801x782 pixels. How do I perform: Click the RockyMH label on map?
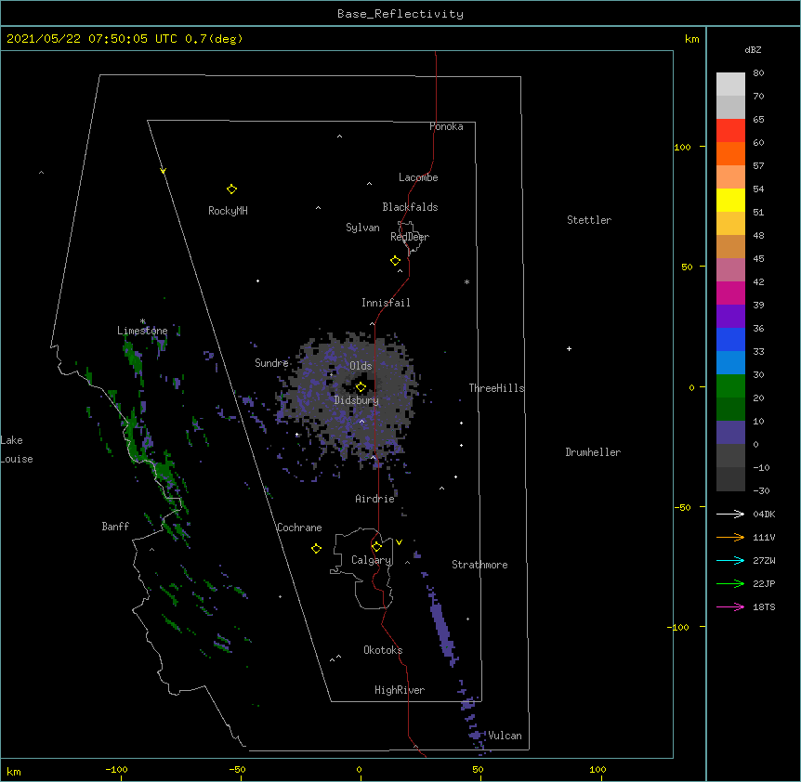[228, 211]
